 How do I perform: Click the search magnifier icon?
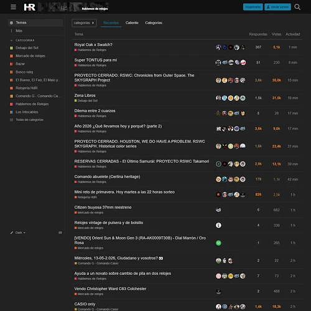(x=297, y=7)
